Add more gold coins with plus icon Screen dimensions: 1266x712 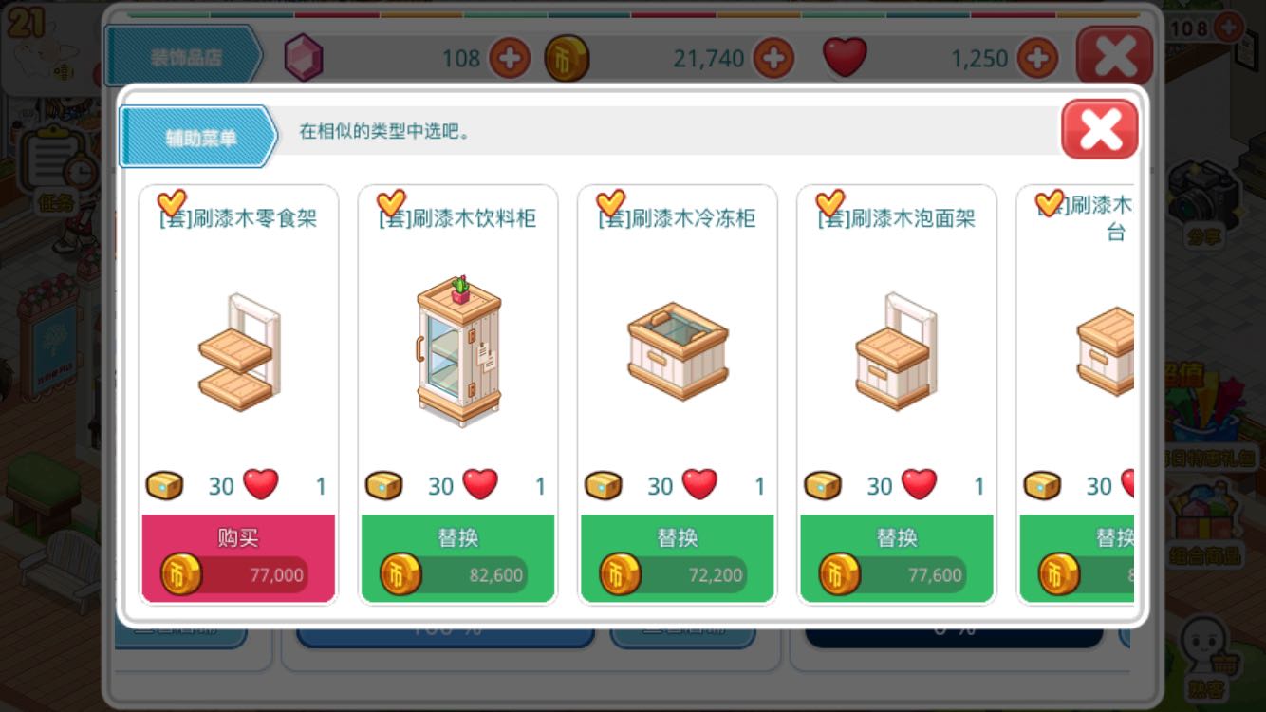coord(773,59)
